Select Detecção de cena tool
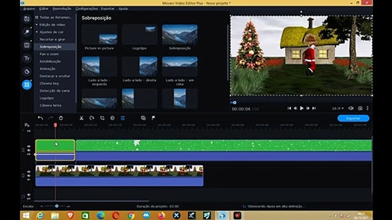 coord(55,91)
